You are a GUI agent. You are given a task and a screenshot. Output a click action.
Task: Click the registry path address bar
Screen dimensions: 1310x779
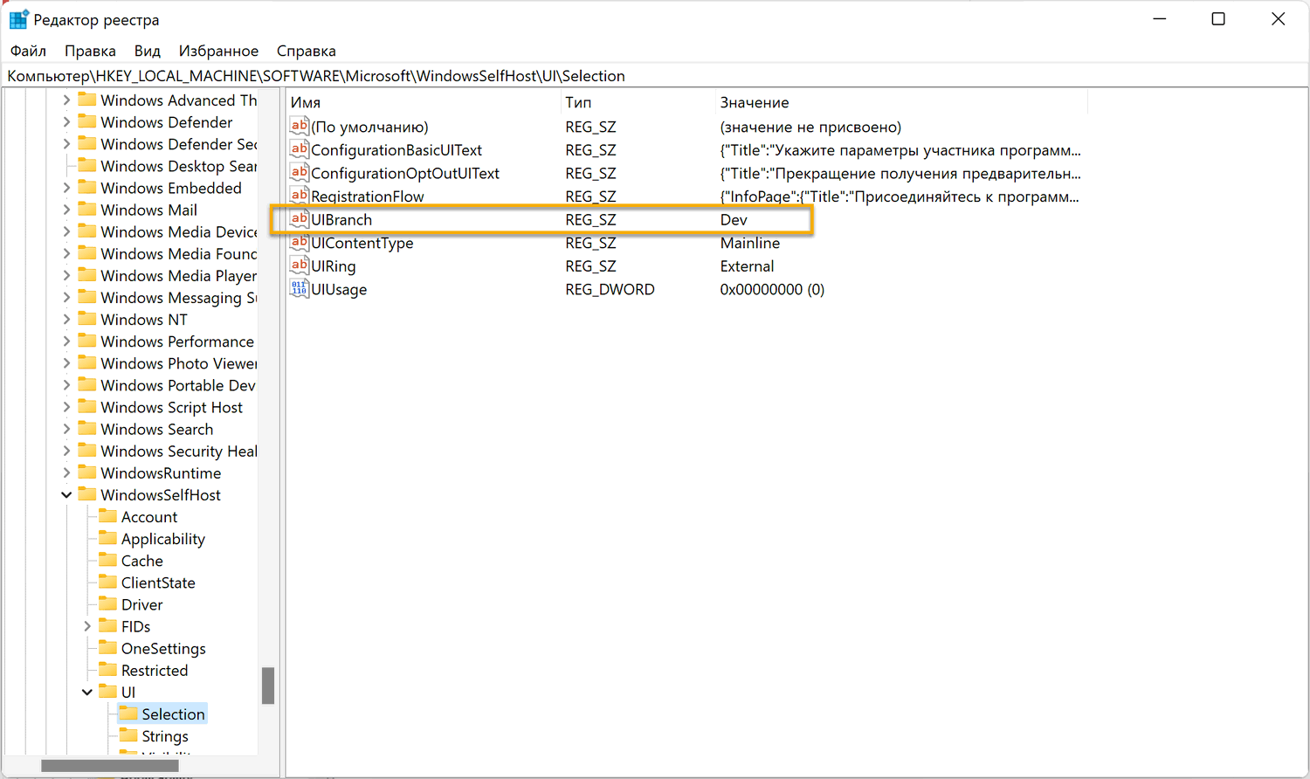[655, 76]
